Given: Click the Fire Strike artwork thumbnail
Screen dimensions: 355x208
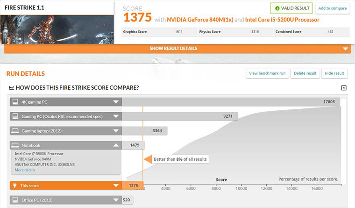Looking at the screenshot, I should coord(57,29).
